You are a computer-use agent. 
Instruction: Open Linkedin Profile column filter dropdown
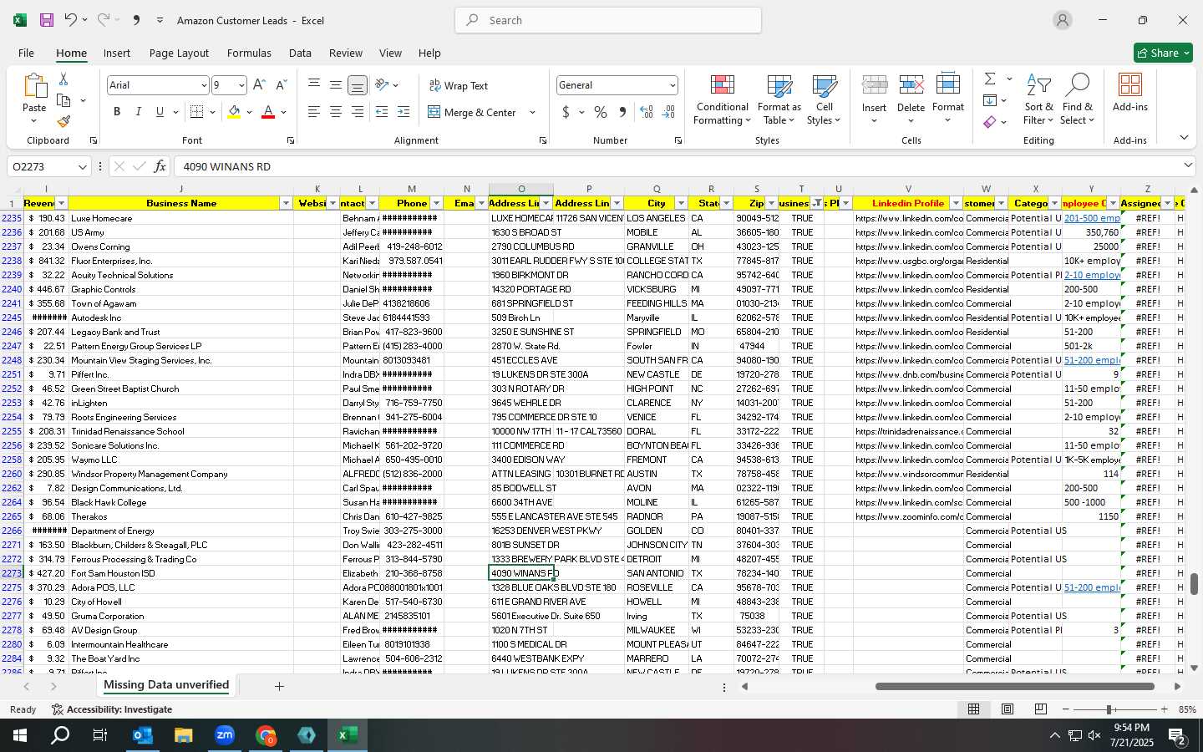[x=956, y=204]
